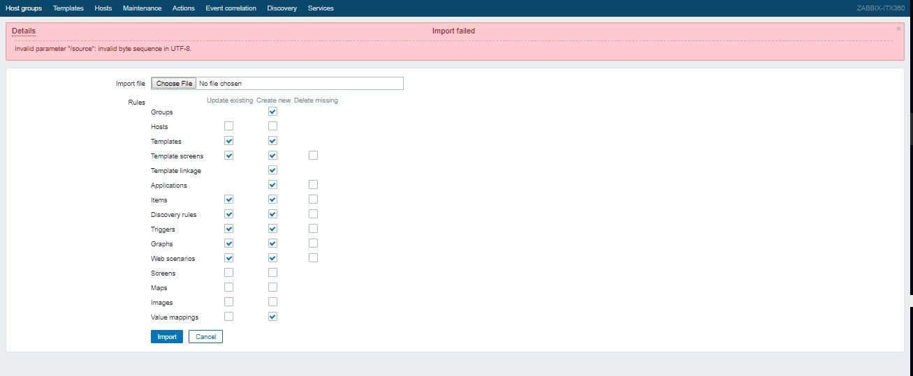Enable Create new for Hosts
This screenshot has height=376, width=913.
click(272, 126)
